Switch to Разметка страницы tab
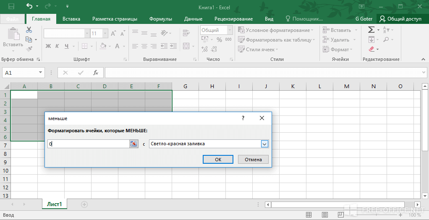 click(x=115, y=19)
